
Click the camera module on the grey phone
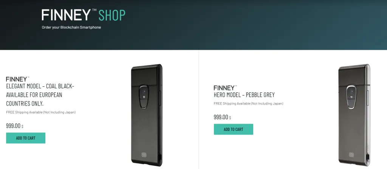351,97
